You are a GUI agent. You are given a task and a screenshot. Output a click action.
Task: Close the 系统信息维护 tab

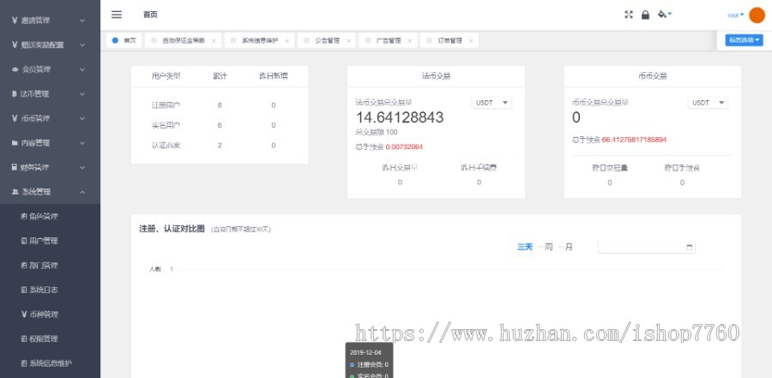pos(287,41)
